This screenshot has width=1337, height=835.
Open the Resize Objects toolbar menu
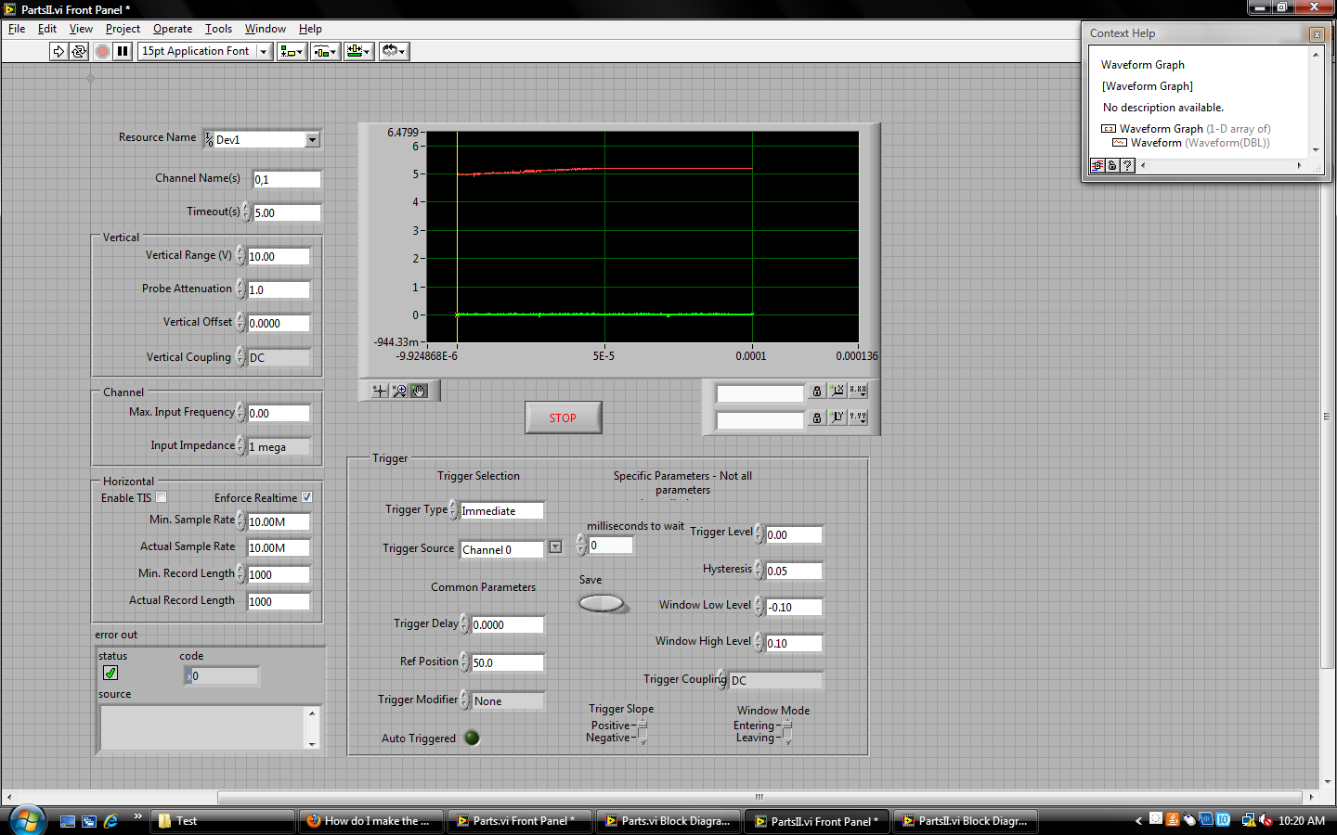click(x=358, y=51)
